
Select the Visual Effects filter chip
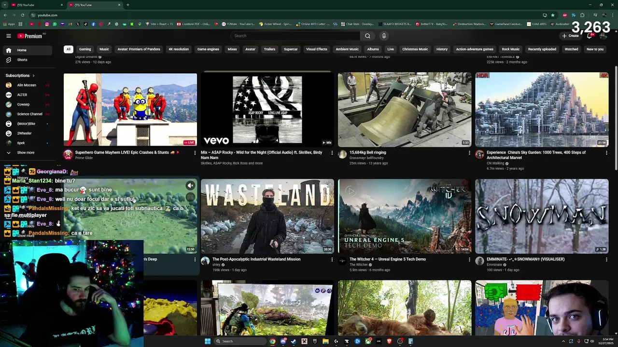point(317,49)
